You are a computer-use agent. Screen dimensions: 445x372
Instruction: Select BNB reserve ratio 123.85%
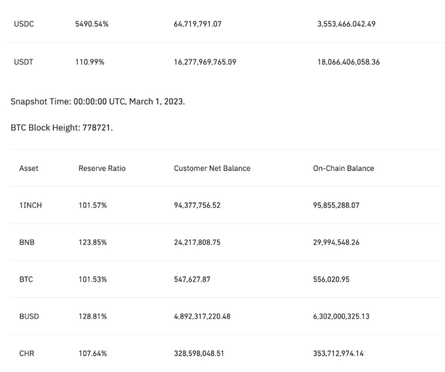coord(92,242)
